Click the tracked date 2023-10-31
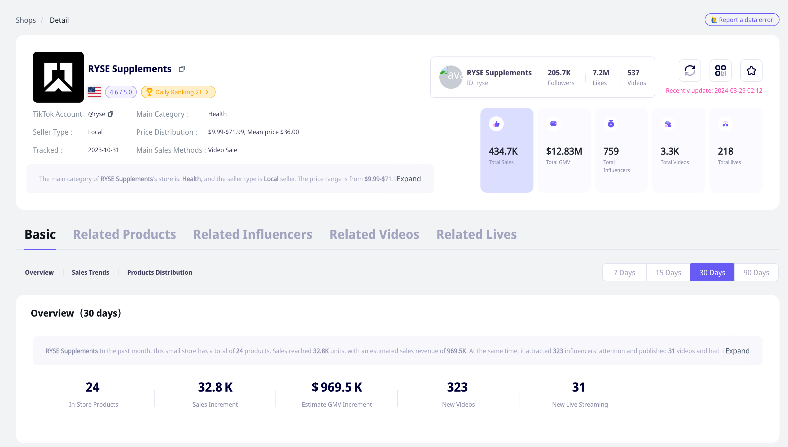The width and height of the screenshot is (788, 447). click(103, 150)
